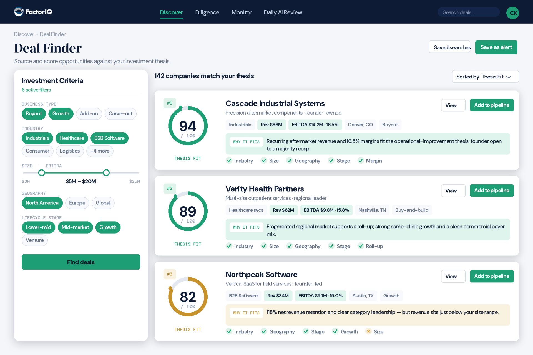Toggle the Buyout business type filter
The height and width of the screenshot is (355, 533).
click(x=34, y=114)
